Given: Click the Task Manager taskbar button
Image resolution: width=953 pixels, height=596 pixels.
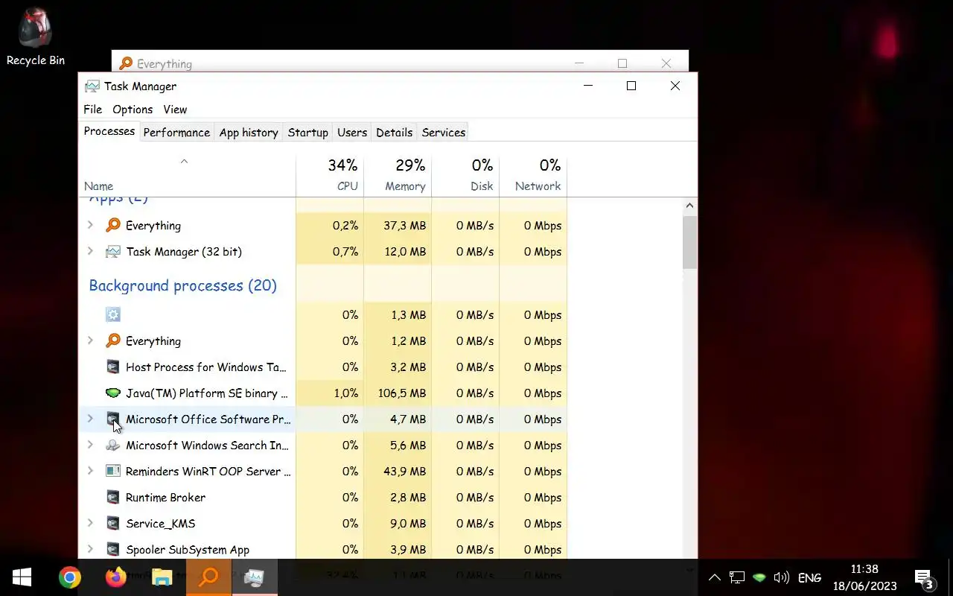Looking at the screenshot, I should coord(255,577).
